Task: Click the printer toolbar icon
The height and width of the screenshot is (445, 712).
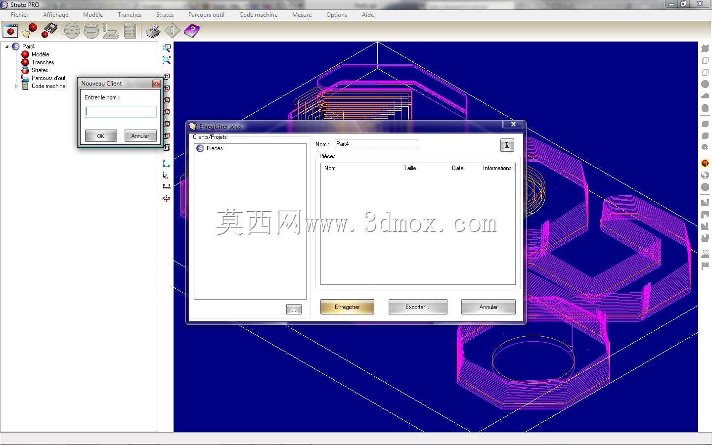Action: (153, 31)
